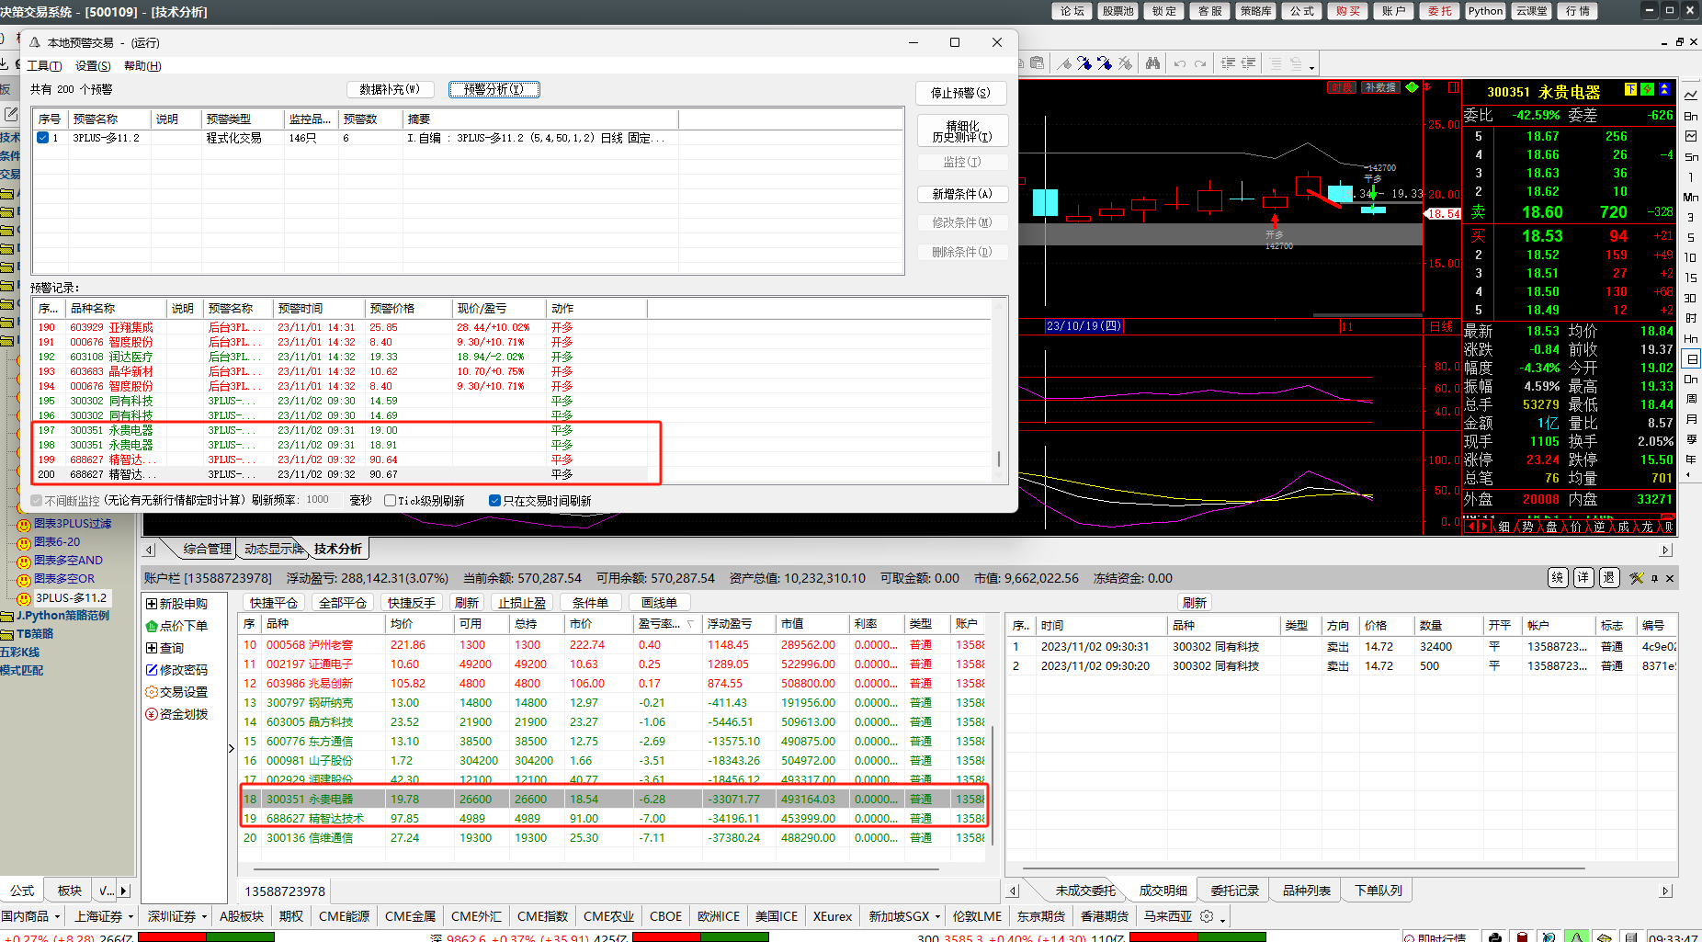The height and width of the screenshot is (942, 1702).
Task: Click the 快捷平仓 button
Action: 274,603
